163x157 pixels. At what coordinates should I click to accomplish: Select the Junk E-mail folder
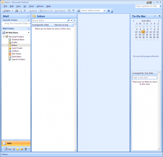click(17, 48)
